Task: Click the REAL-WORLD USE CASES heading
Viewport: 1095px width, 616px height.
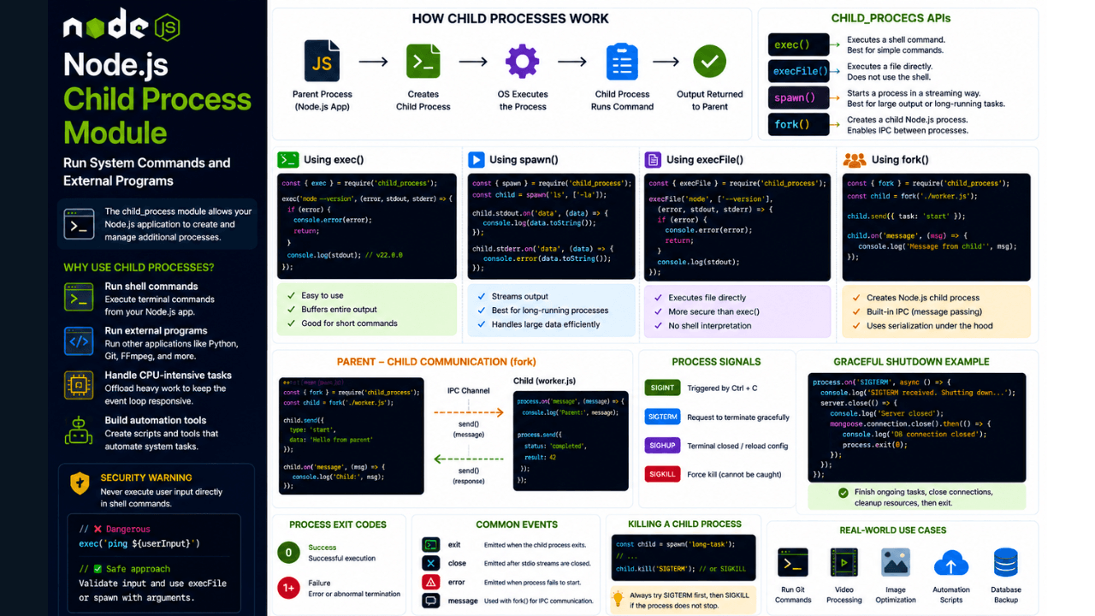Action: pyautogui.click(x=893, y=530)
